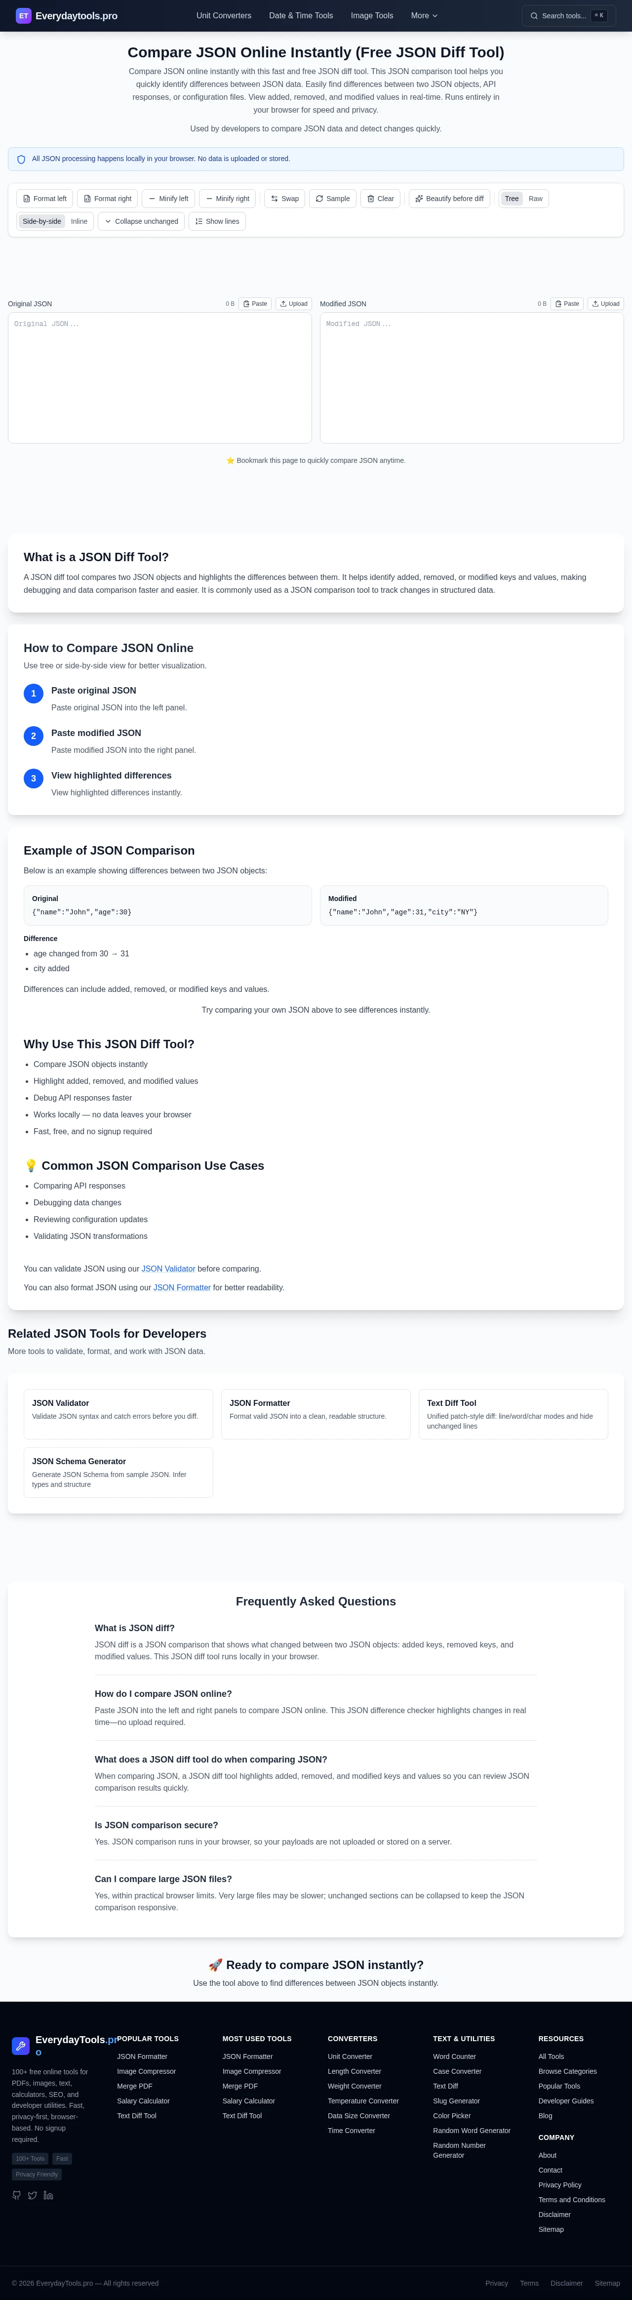Expand the More menu in navbar
The height and width of the screenshot is (2300, 632).
pos(424,15)
